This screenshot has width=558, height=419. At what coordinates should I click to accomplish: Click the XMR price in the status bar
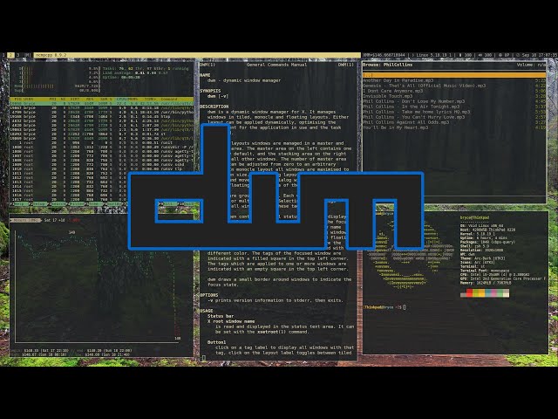(x=384, y=55)
